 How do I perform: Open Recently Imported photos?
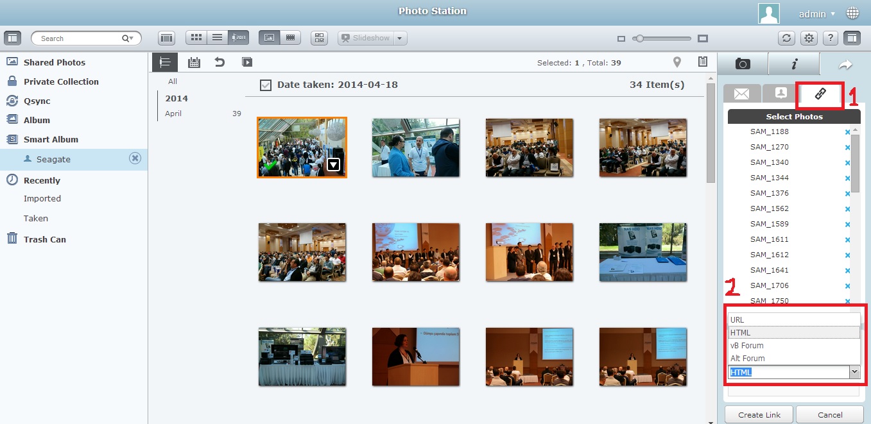click(x=42, y=199)
